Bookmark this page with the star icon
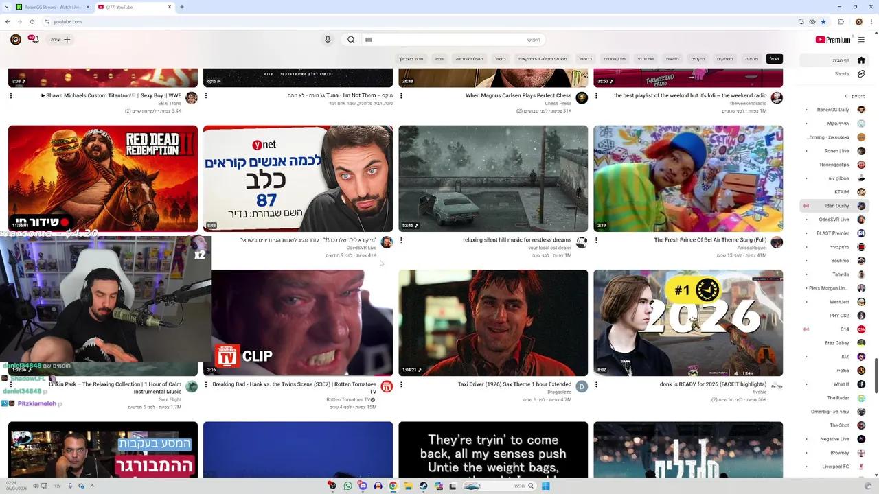 [823, 21]
